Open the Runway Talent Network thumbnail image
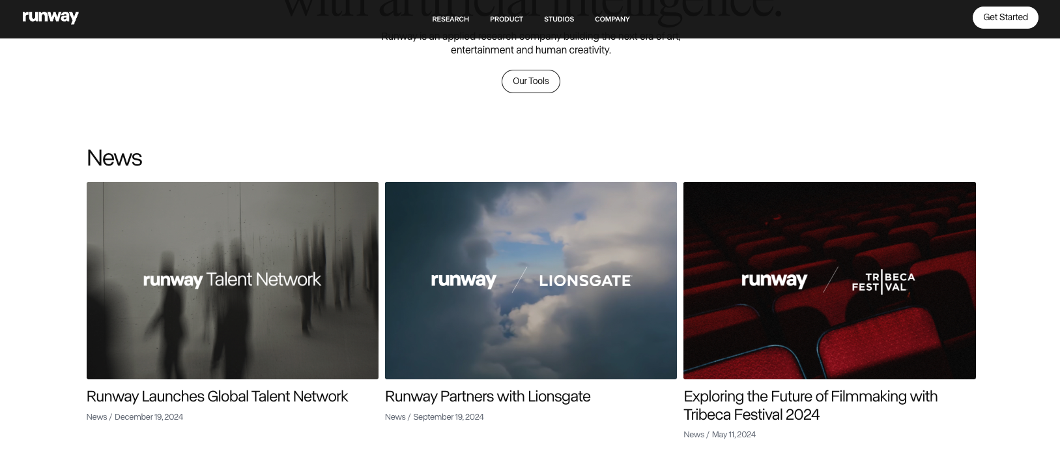Screen dimensions: 1060x466 (232, 280)
